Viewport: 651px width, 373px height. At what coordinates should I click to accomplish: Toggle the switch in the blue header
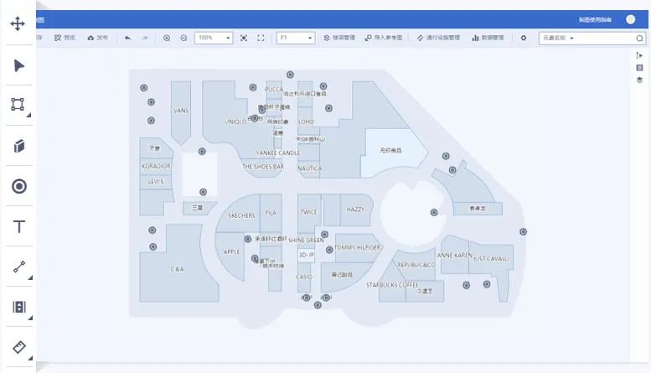[x=629, y=19]
